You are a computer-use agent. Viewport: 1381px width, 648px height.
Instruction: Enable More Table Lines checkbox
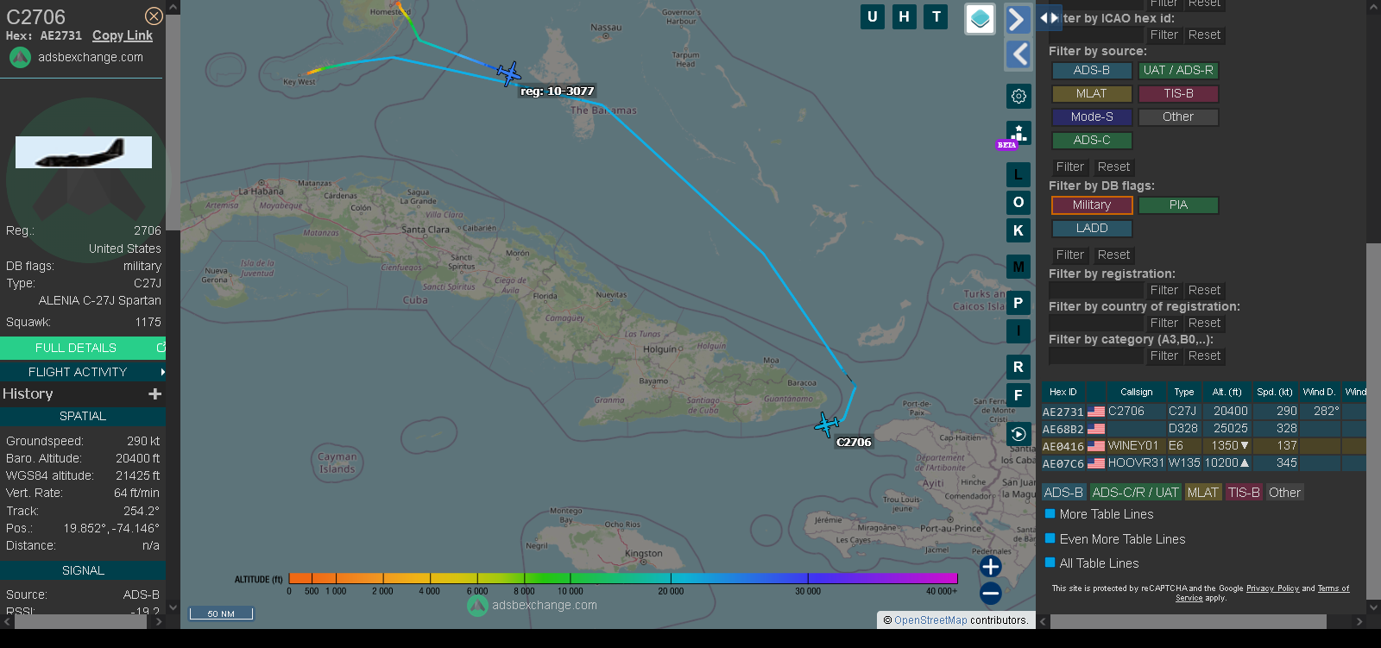point(1050,513)
